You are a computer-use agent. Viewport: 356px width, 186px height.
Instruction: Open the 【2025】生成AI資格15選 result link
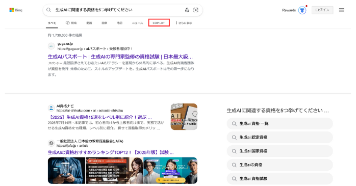click(99, 117)
